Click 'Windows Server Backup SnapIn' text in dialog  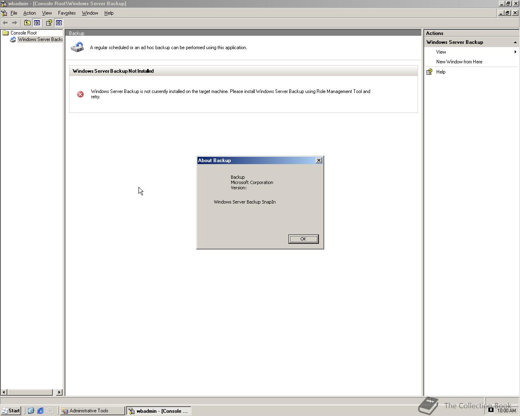point(245,202)
